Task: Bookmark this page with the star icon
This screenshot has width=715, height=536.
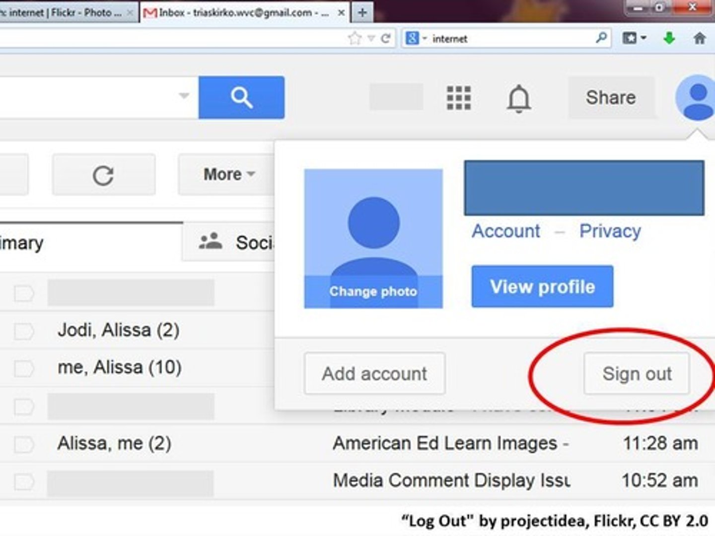Action: 355,39
